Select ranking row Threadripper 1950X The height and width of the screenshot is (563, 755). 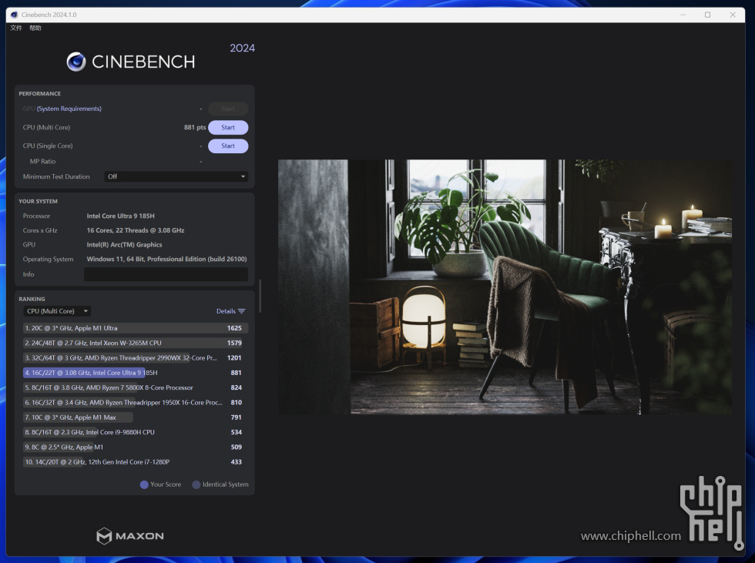click(136, 403)
